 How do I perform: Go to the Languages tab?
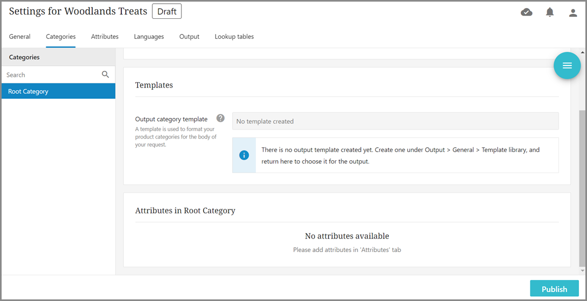[x=149, y=37]
